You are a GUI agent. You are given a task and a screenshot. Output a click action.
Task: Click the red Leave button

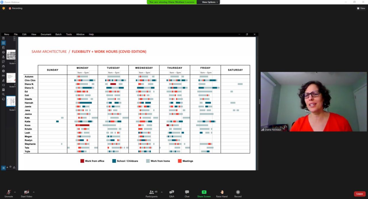359,194
